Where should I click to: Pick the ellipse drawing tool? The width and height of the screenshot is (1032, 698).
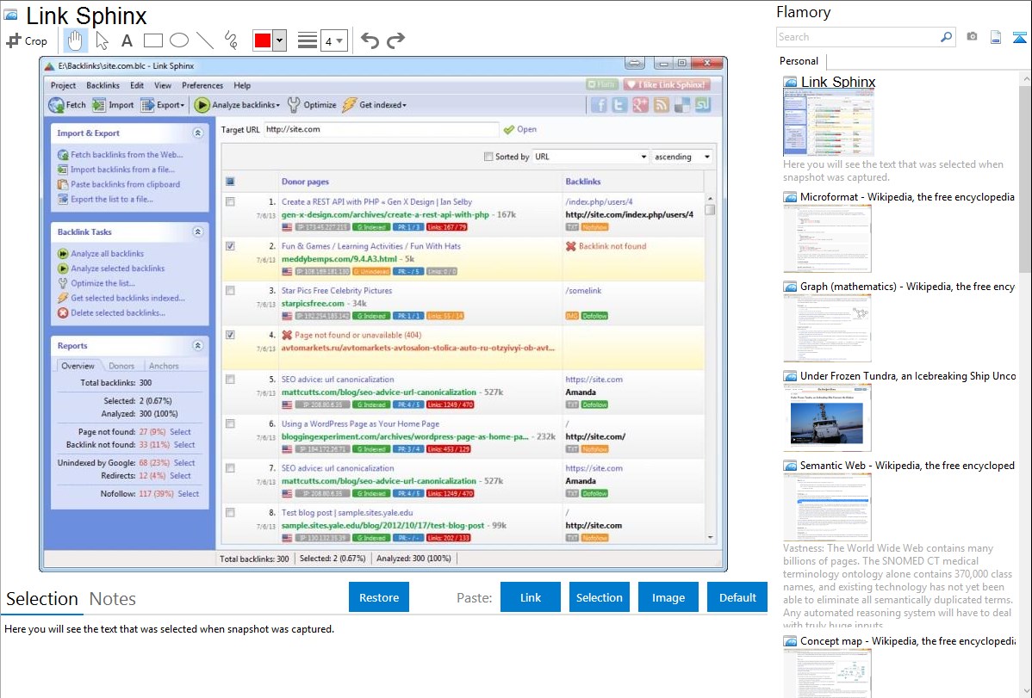[179, 40]
